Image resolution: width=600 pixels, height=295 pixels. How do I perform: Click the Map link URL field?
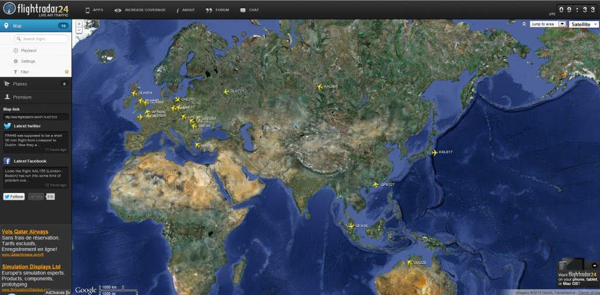click(x=36, y=117)
